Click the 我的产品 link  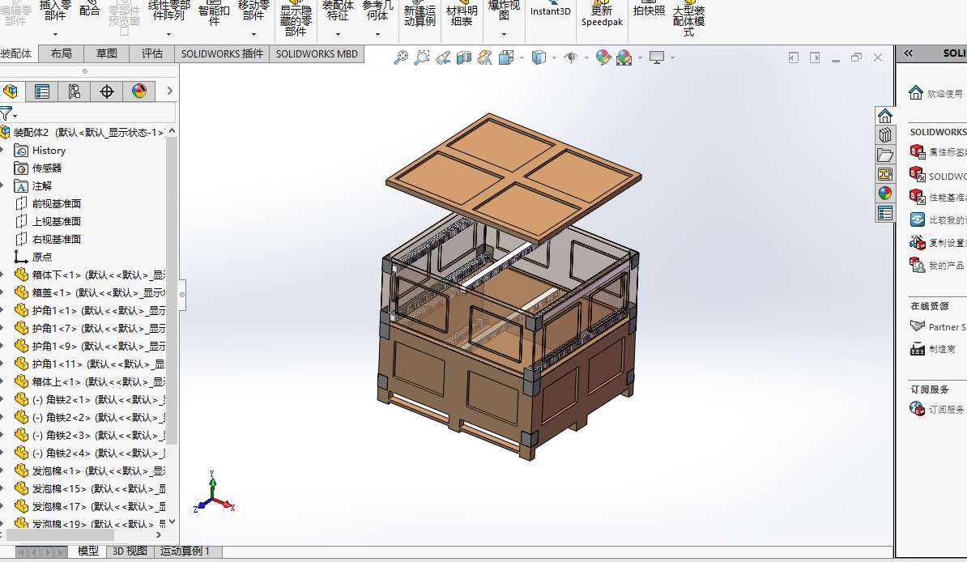coord(946,266)
